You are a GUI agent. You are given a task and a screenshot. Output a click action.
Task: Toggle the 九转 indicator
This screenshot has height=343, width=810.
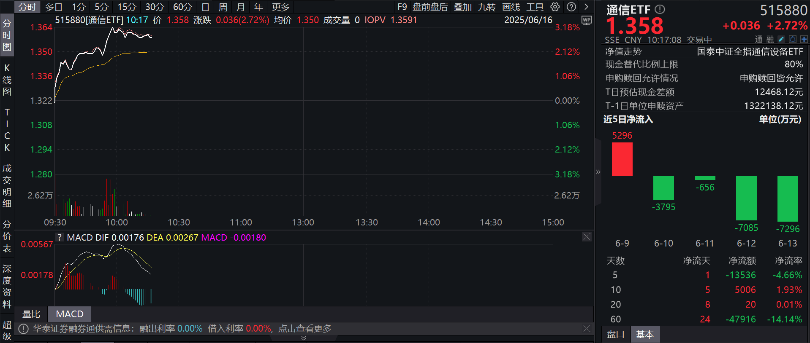(487, 7)
